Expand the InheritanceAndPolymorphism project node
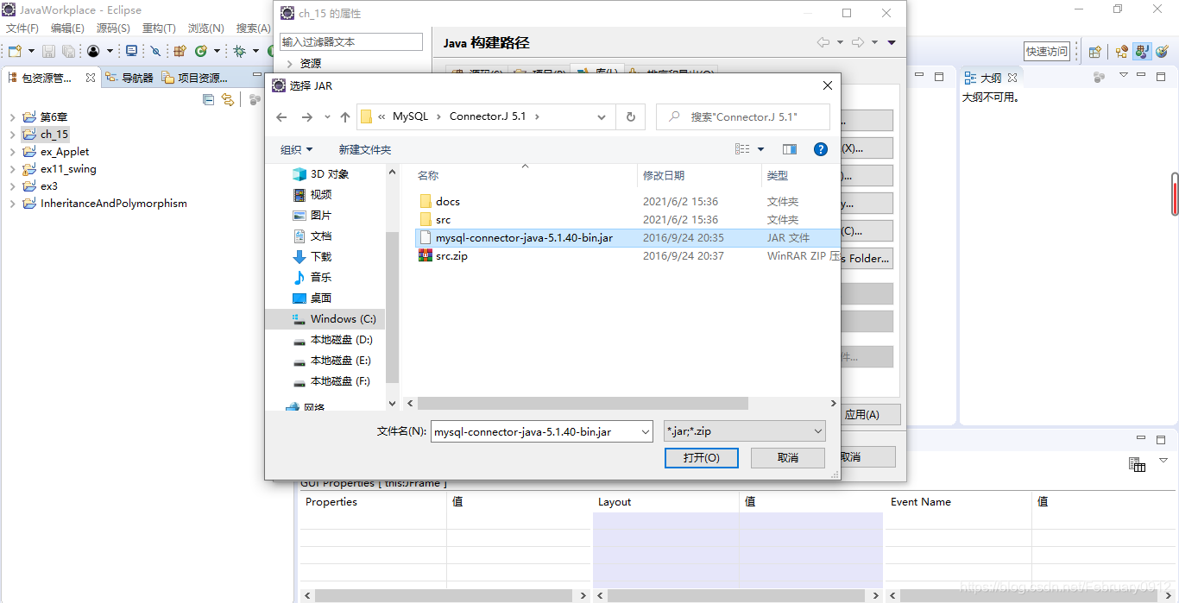1179x603 pixels. (x=12, y=204)
